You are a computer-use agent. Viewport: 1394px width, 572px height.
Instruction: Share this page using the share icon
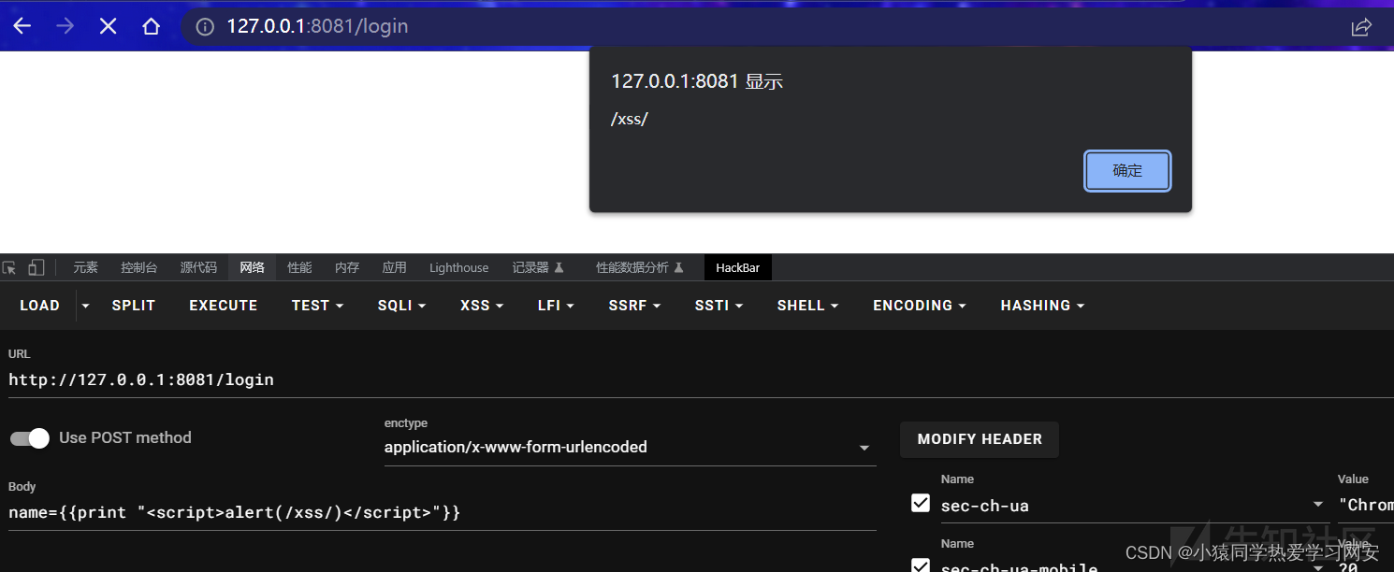pos(1361,27)
